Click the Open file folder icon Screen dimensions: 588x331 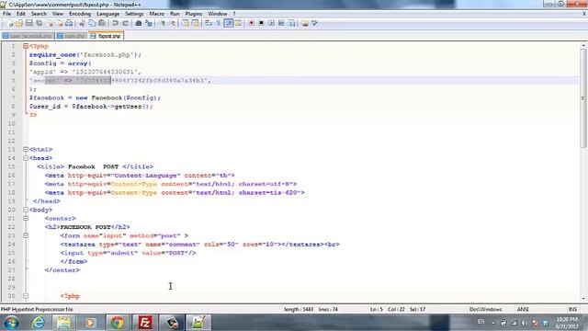click(x=19, y=23)
